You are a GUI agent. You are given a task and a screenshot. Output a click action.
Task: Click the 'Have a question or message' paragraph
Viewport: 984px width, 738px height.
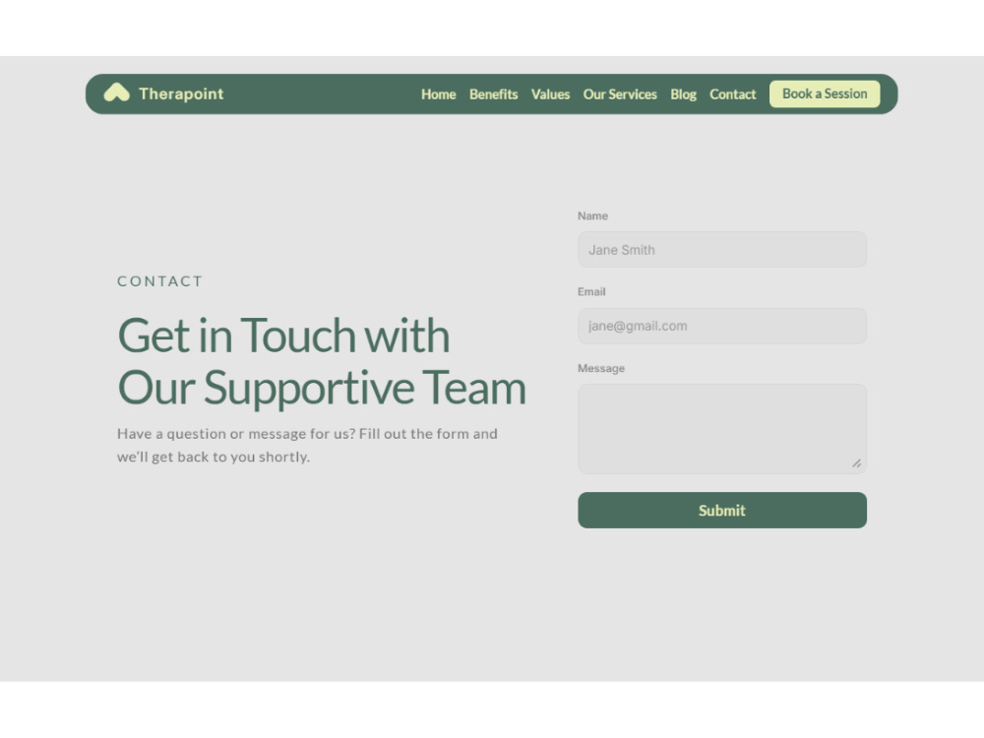(307, 445)
